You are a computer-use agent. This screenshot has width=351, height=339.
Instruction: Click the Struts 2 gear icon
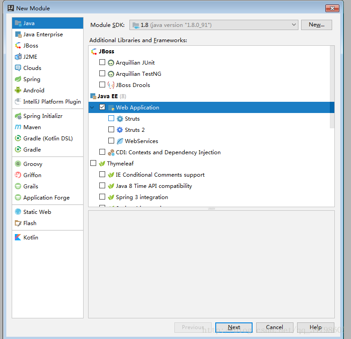coord(120,130)
